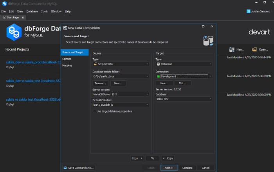This screenshot has width=274, height=172.
Task: Select the Source and Target wizard page
Action: coord(75,53)
